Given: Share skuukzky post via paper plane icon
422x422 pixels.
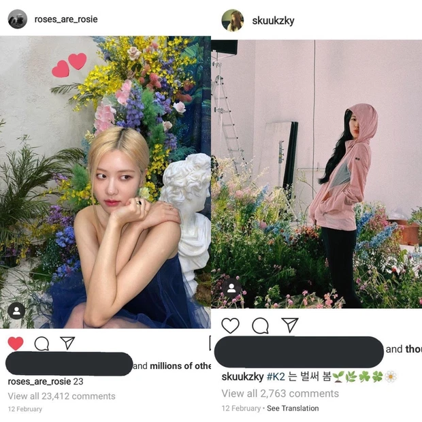Looking at the screenshot, I should (x=290, y=325).
